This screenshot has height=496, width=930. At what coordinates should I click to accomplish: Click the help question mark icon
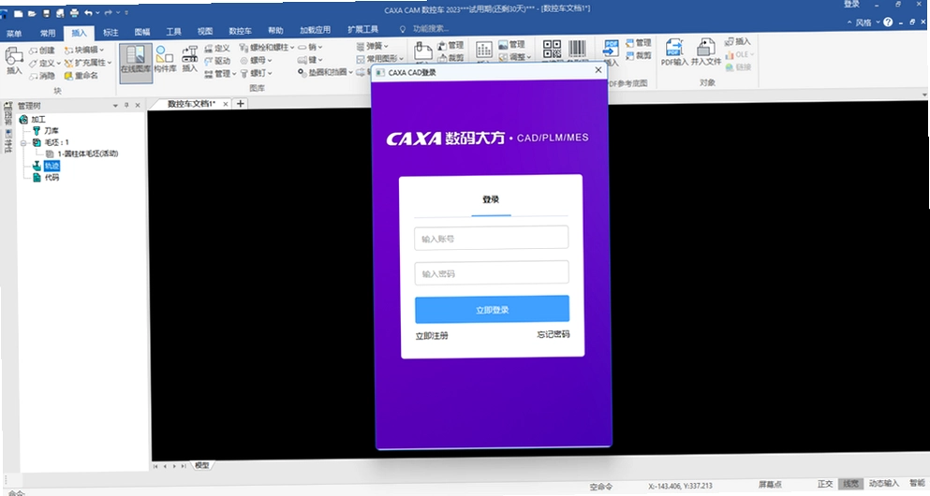[x=888, y=22]
